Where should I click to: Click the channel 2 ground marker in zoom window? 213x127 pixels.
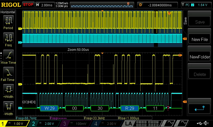(20, 108)
